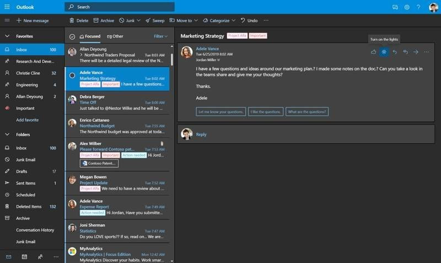Image resolution: width=441 pixels, height=263 pixels.
Task: Switch to Mail module icon at bottom
Action: [x=8, y=256]
